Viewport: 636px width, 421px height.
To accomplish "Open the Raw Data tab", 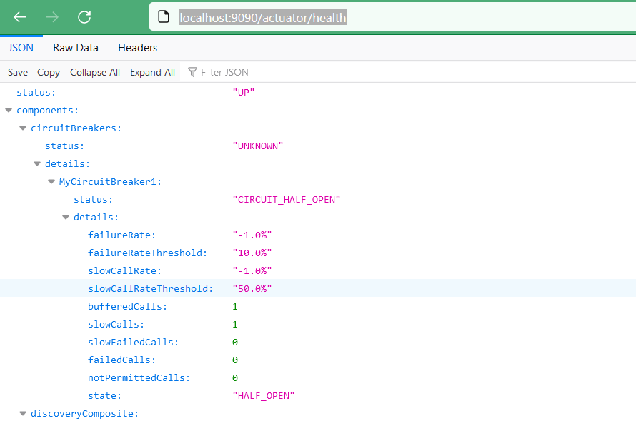I will tap(76, 48).
